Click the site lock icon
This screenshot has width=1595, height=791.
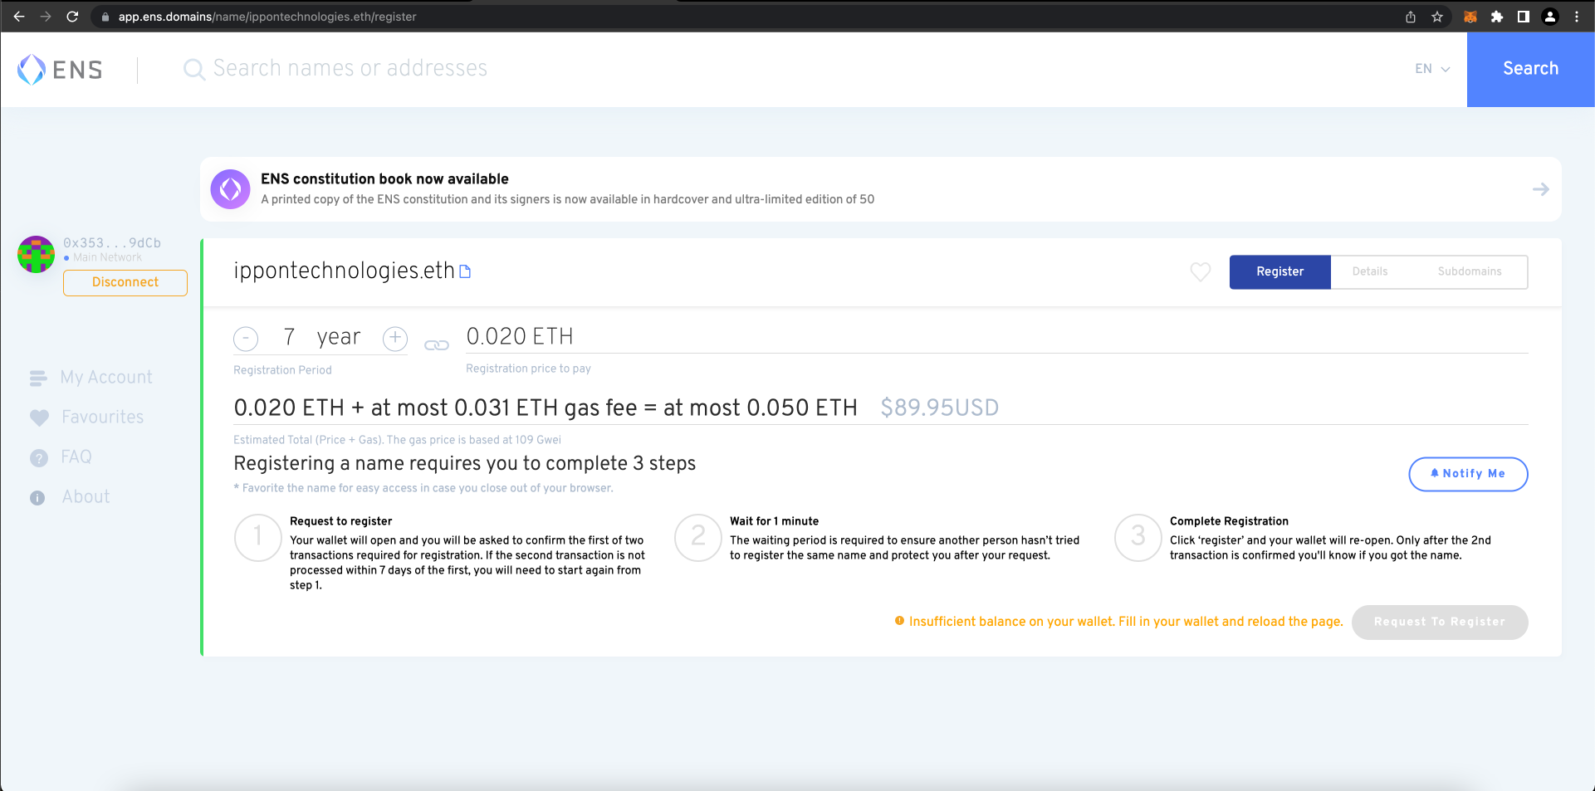click(105, 17)
